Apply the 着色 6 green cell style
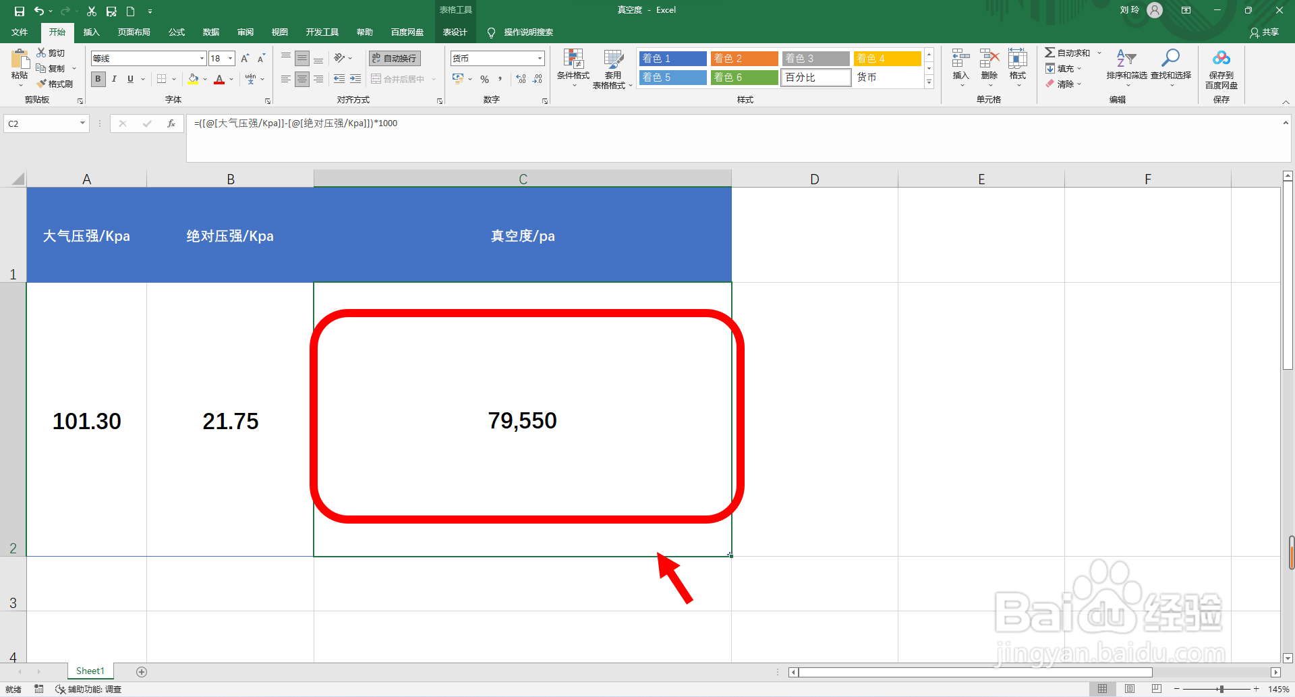Image resolution: width=1295 pixels, height=697 pixels. point(745,78)
